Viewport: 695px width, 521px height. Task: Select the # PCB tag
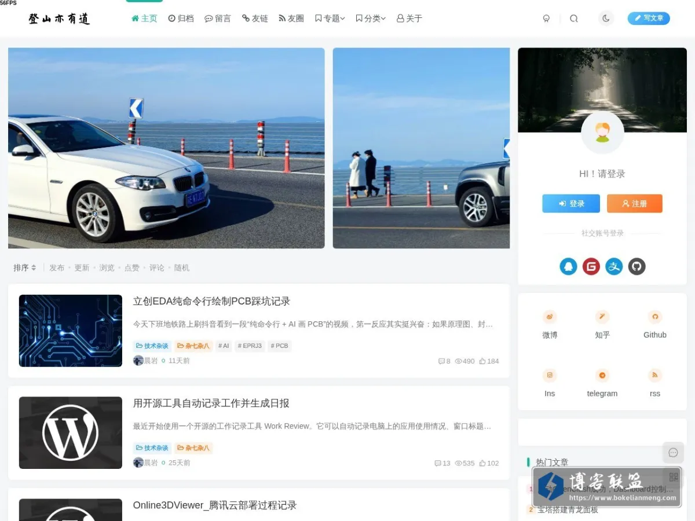coord(279,346)
